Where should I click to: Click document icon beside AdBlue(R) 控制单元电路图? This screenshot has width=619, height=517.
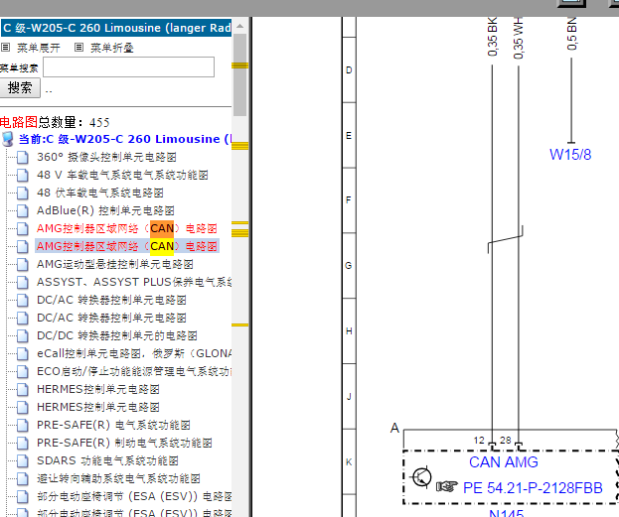tap(23, 210)
